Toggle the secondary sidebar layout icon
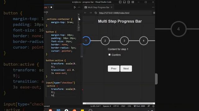Screen dimensions: 199x111 (x=128, y=2)
